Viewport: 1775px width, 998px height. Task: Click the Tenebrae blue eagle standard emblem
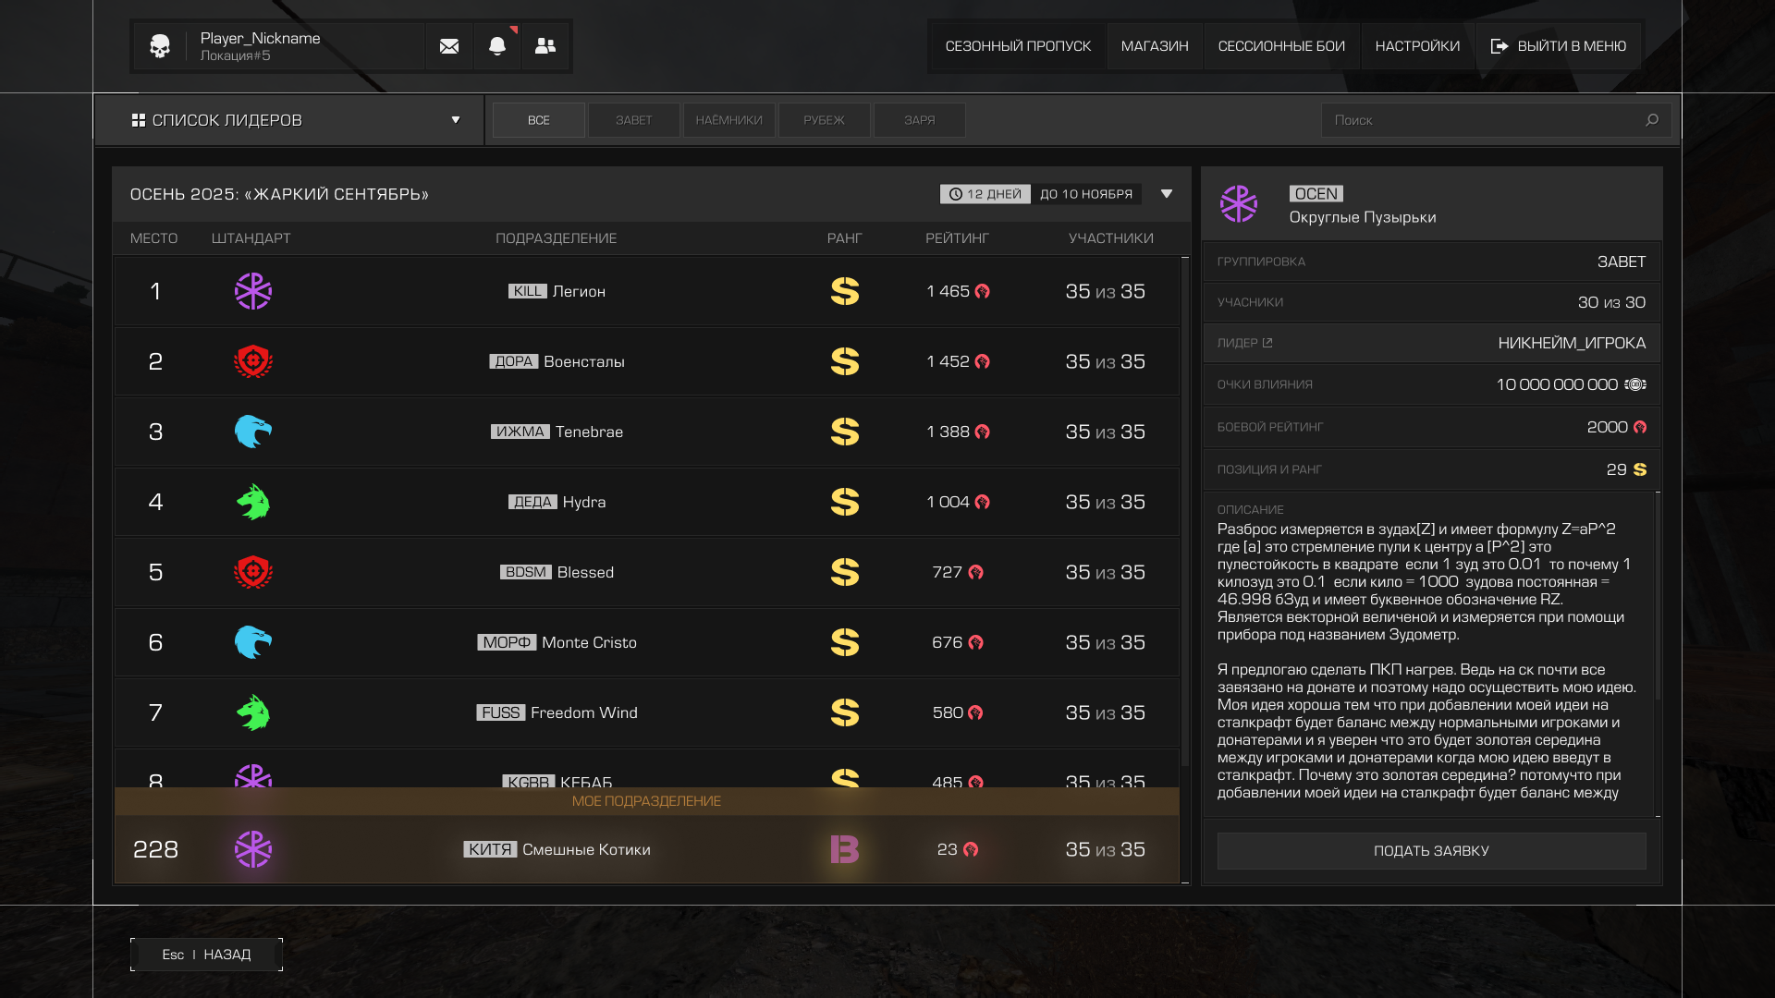tap(252, 432)
